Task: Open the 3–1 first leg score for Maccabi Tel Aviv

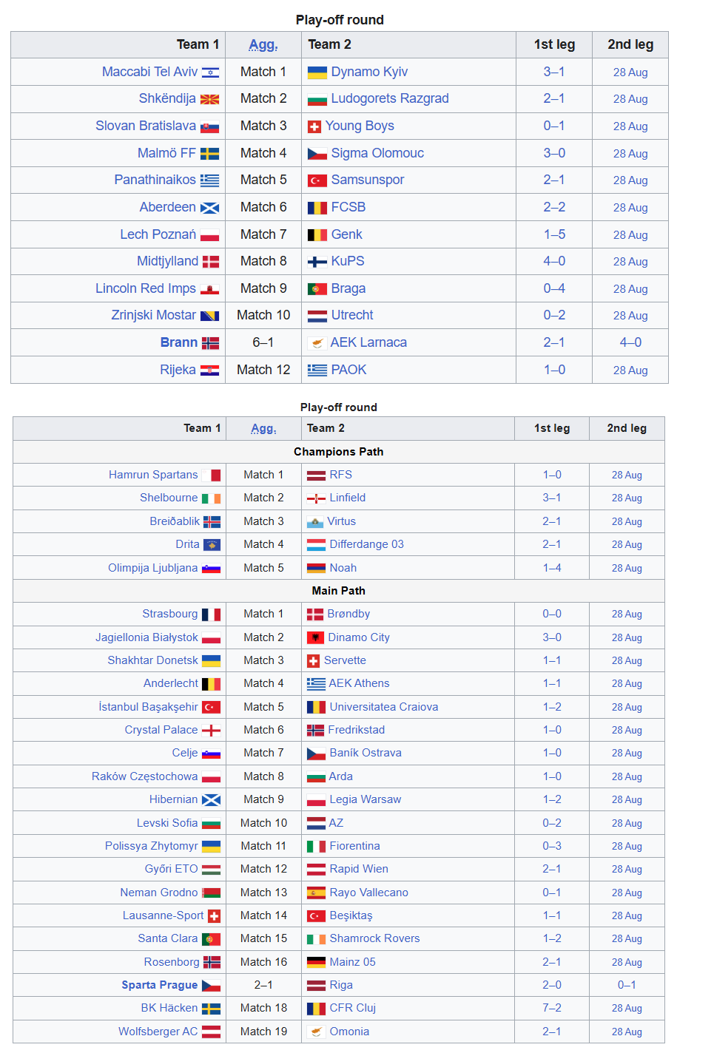Action: click(554, 72)
